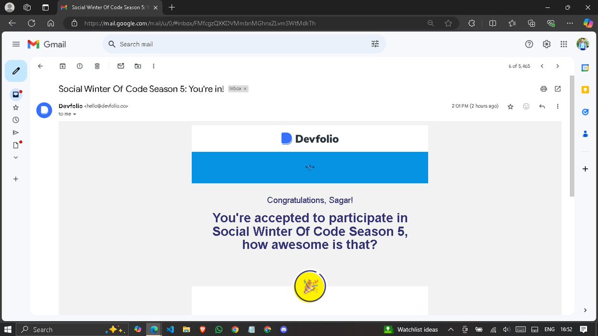Compose a new email with pencil button
Image resolution: width=598 pixels, height=336 pixels.
pos(16,71)
